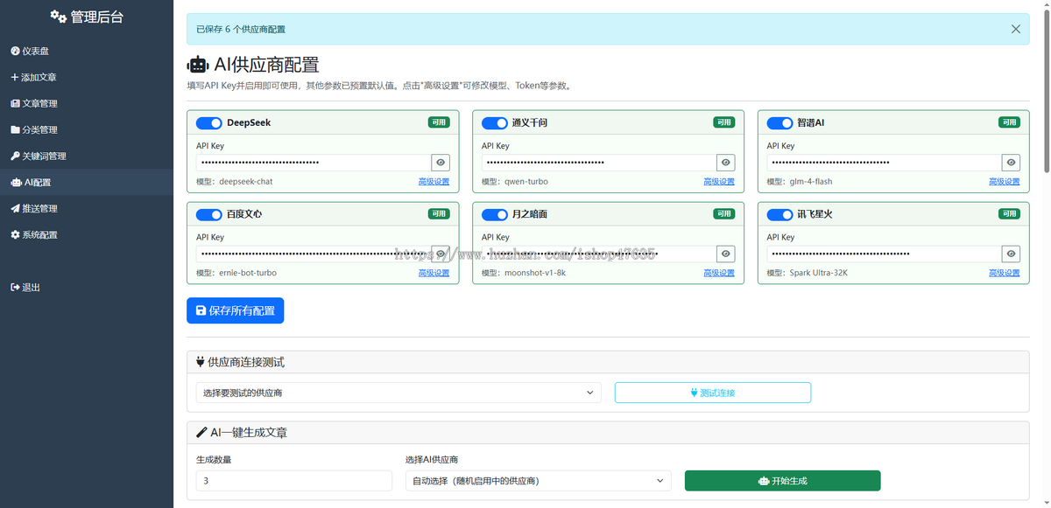Viewport: 1051px width, 508px height.
Task: Focus the 通义千问 API Key field
Action: coord(599,163)
